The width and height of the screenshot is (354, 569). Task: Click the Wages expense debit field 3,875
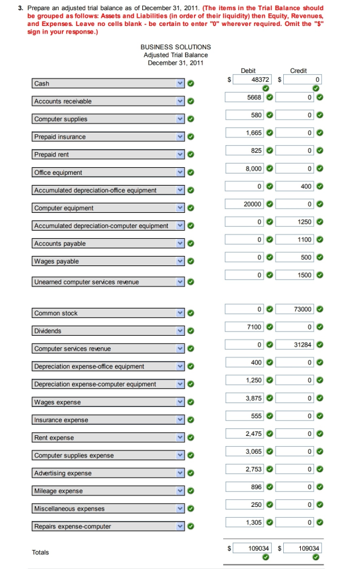tap(245, 398)
